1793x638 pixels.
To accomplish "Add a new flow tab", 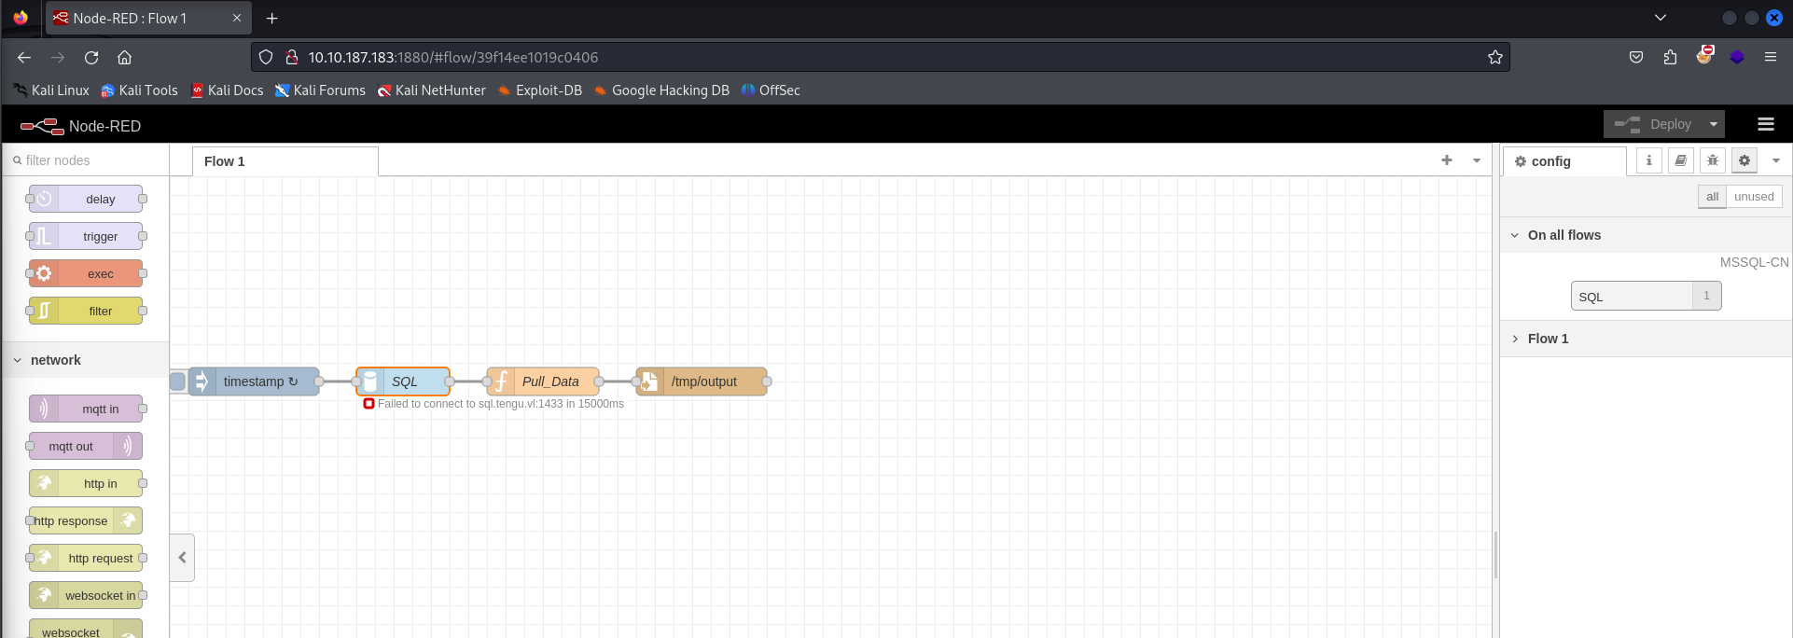I will point(1447,160).
